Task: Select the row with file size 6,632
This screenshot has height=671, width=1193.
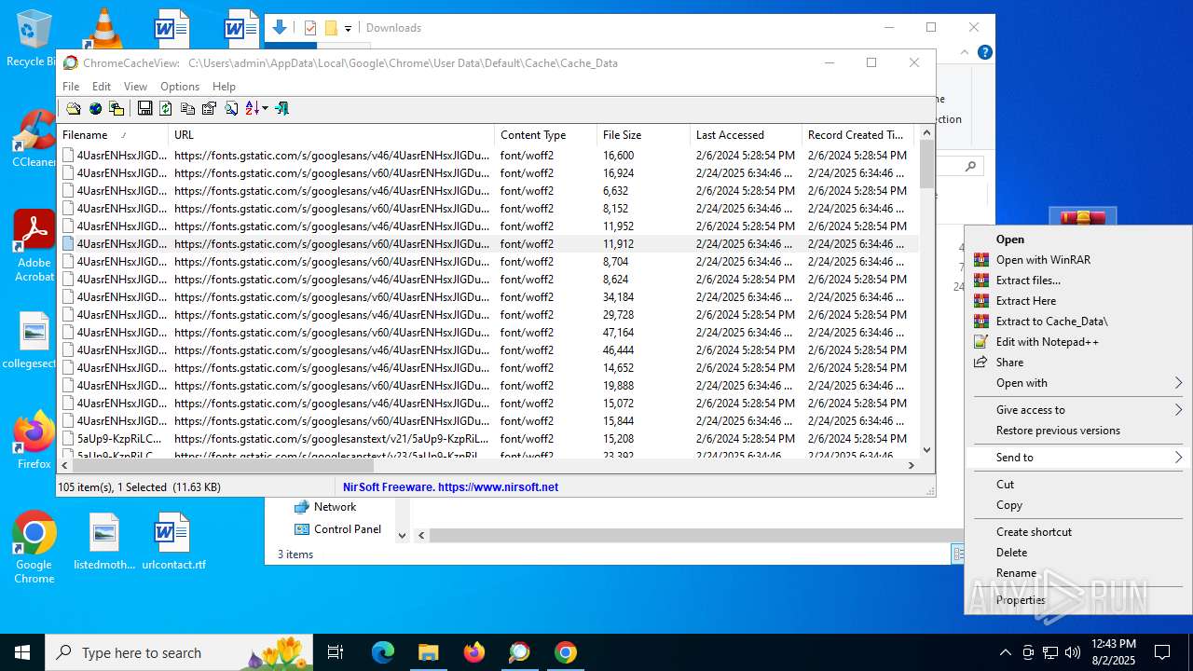Action: pyautogui.click(x=487, y=191)
